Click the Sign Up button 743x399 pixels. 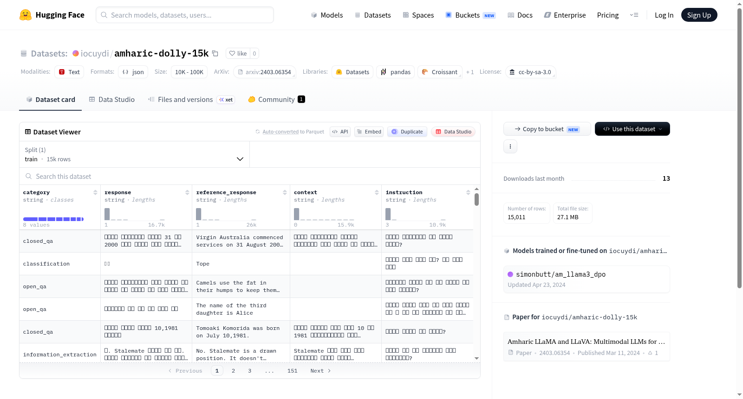coord(699,15)
